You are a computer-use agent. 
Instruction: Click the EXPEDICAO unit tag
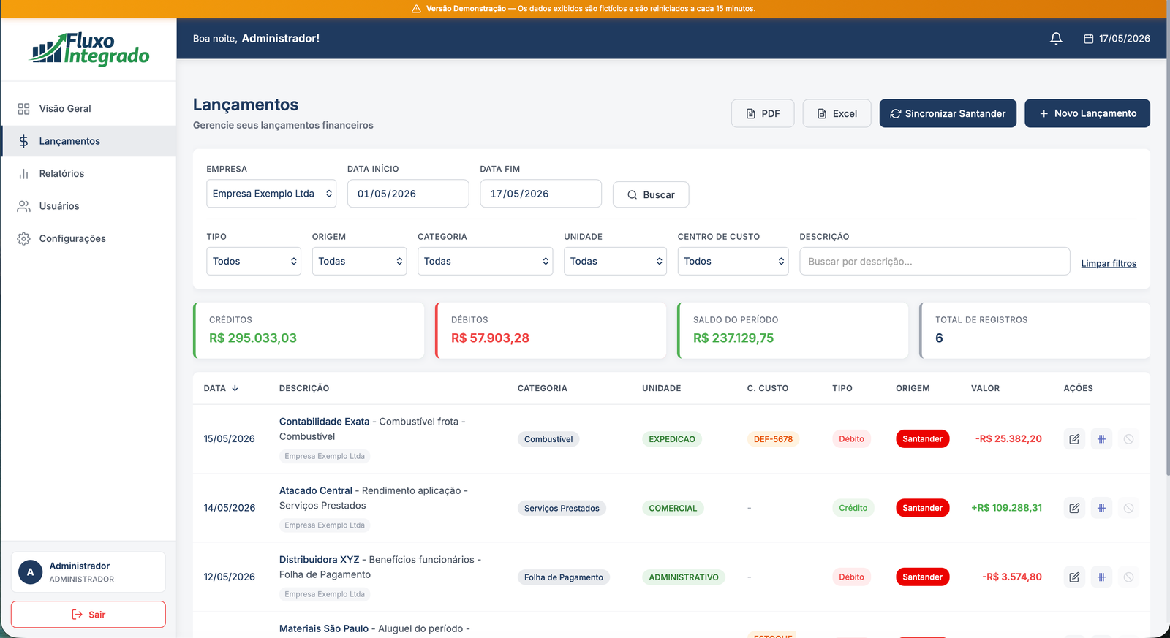click(x=672, y=439)
